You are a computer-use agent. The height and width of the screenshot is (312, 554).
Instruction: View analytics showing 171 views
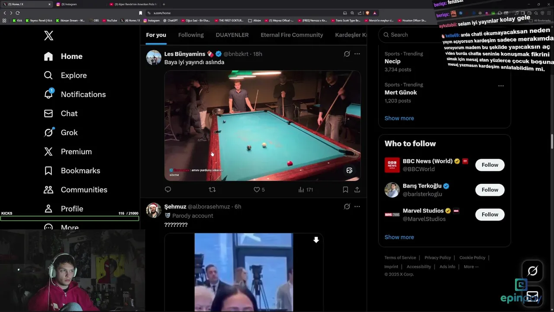click(306, 189)
